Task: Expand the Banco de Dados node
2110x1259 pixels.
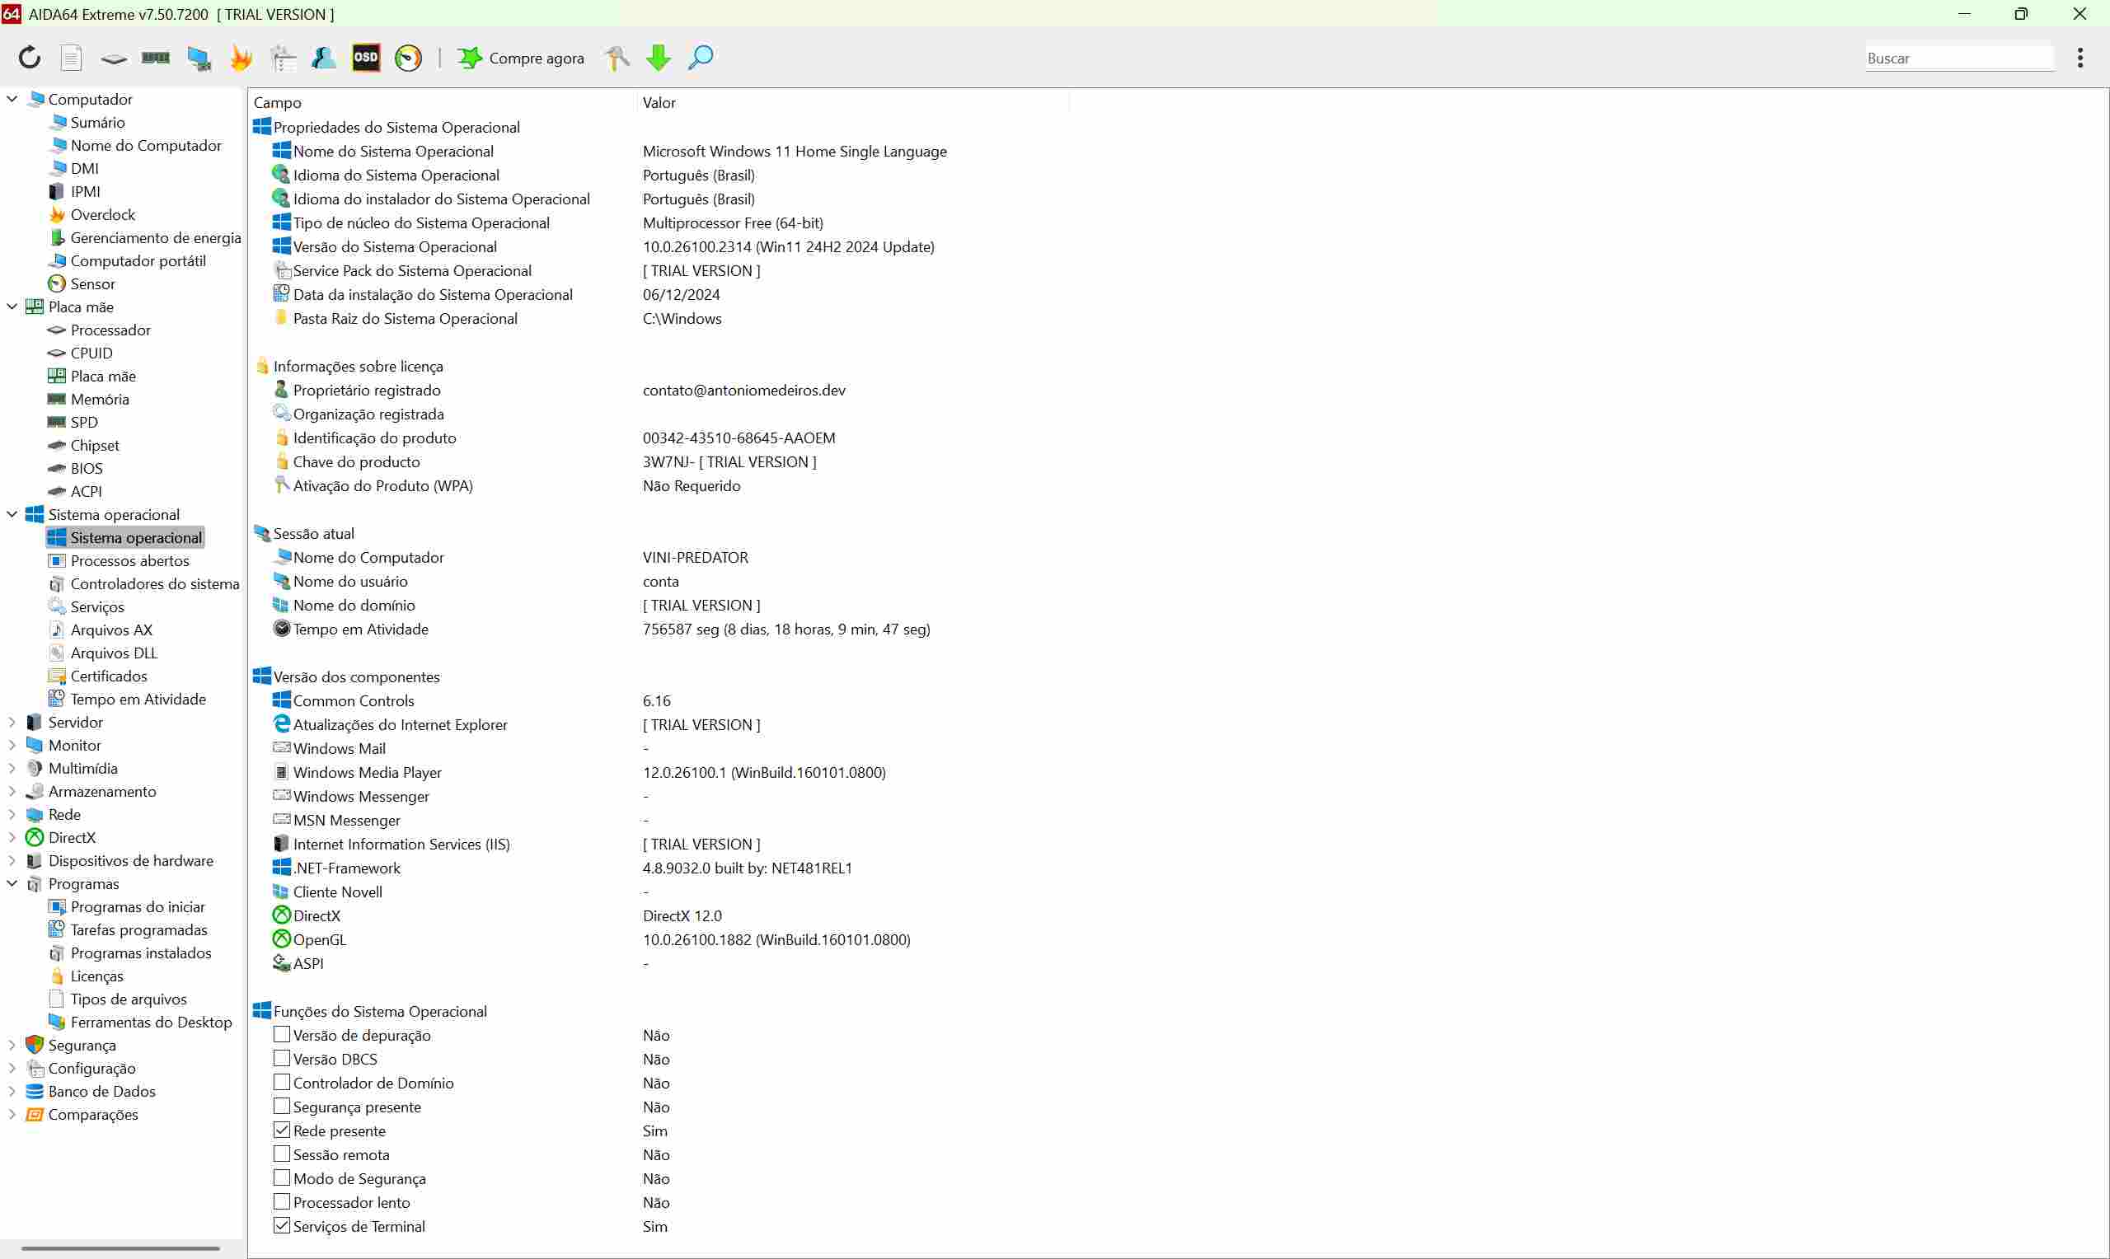Action: (12, 1091)
